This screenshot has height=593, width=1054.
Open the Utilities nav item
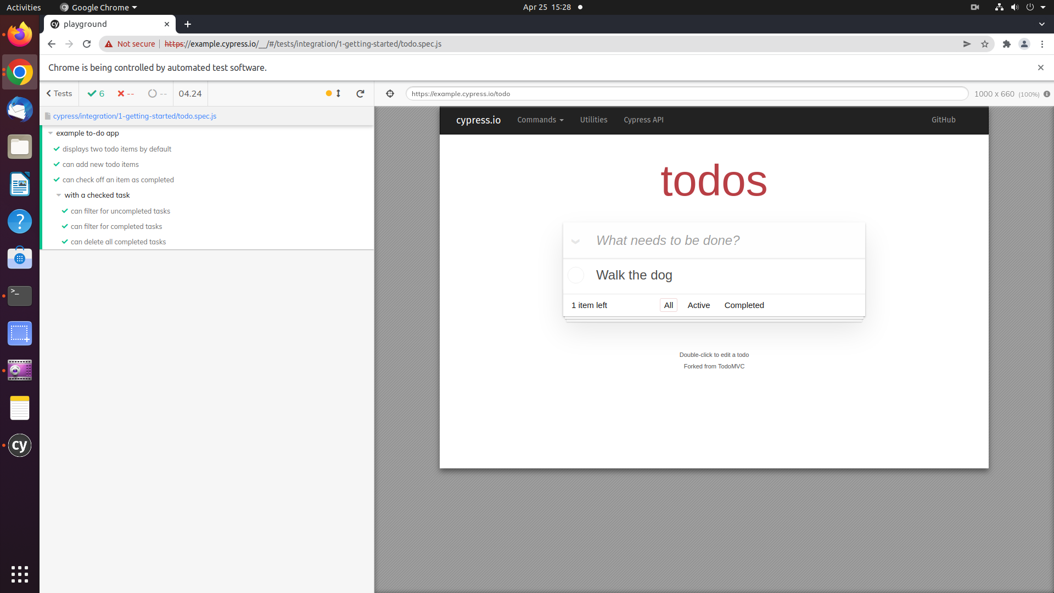(593, 120)
